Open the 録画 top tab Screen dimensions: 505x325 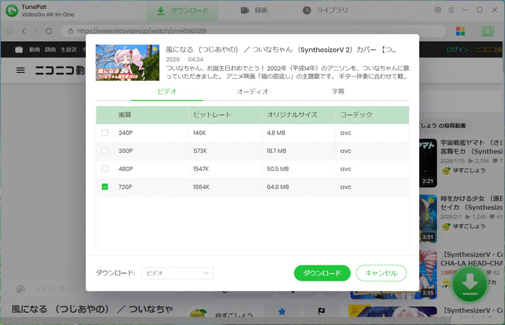254,11
